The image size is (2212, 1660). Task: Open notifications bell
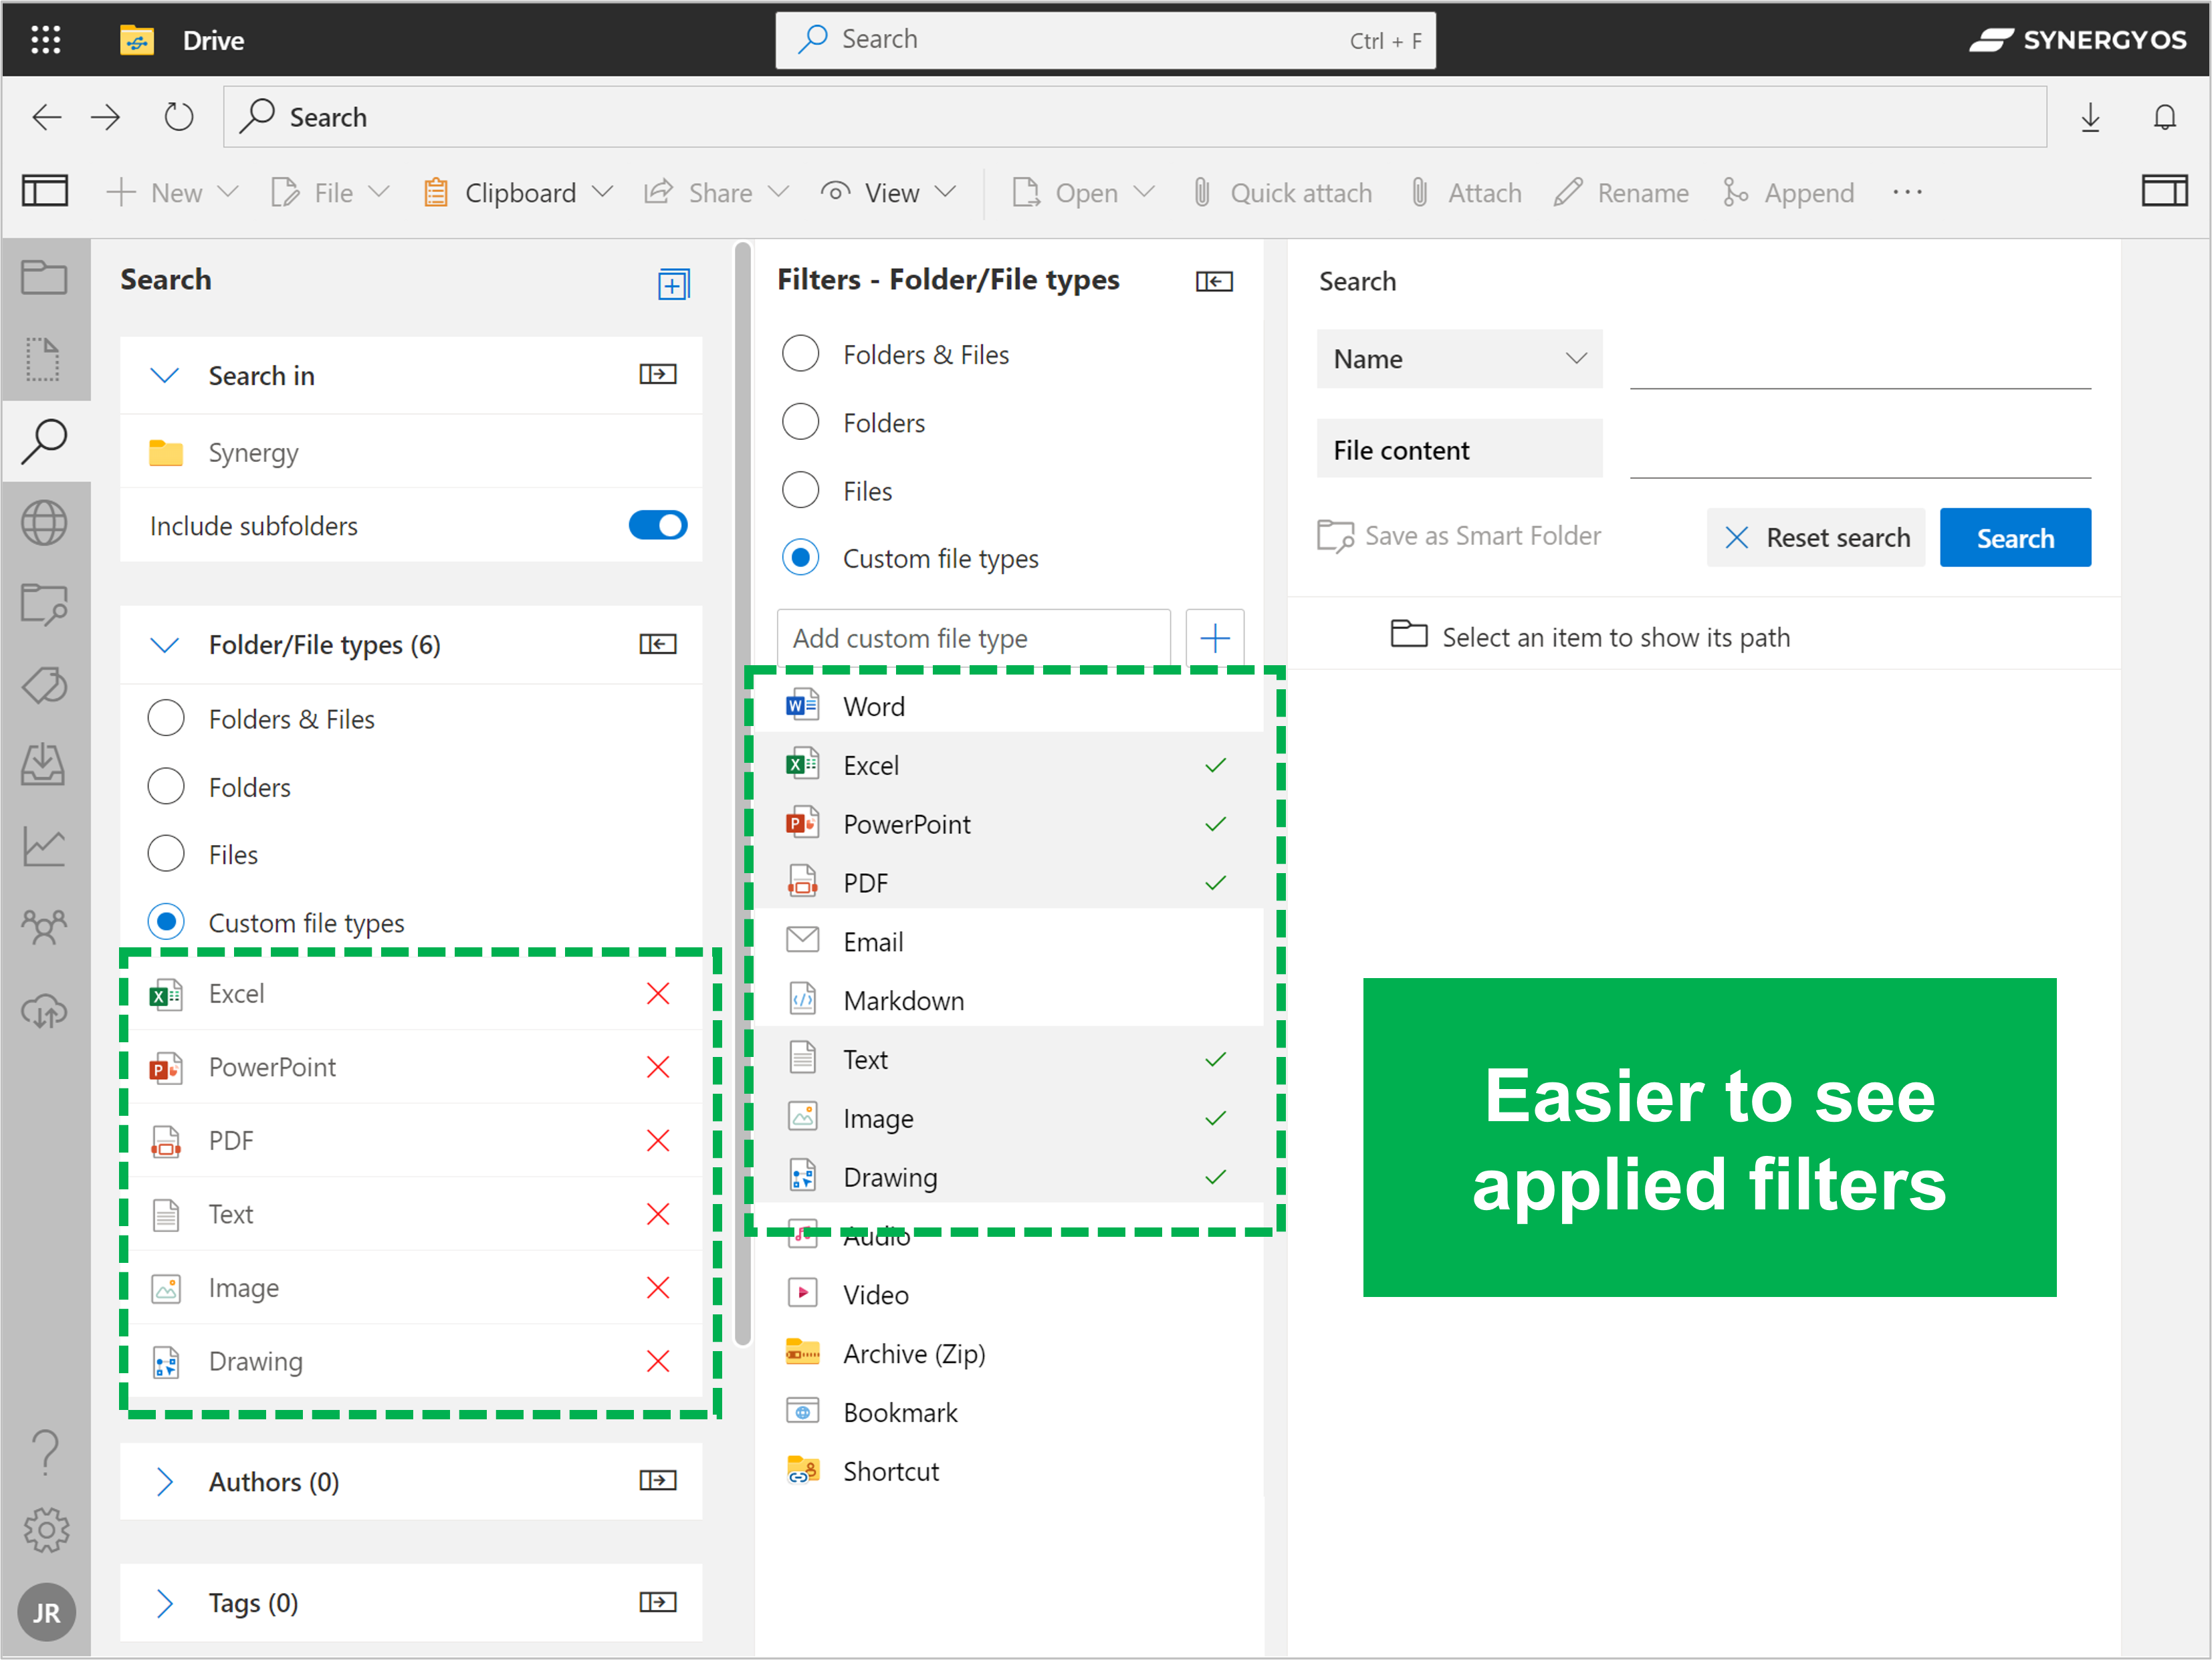(x=2164, y=117)
